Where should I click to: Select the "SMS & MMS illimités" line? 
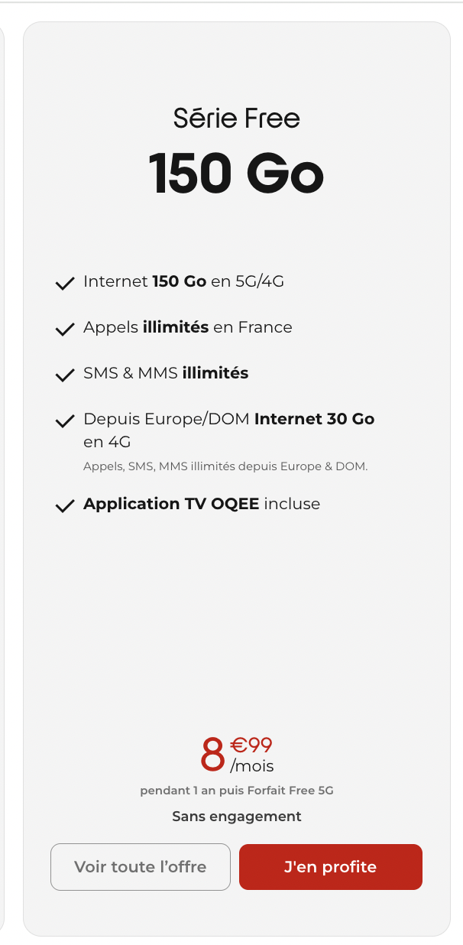tap(166, 373)
